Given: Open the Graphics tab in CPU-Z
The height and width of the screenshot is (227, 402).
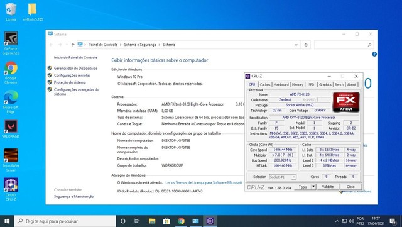Looking at the screenshot, I should [325, 84].
